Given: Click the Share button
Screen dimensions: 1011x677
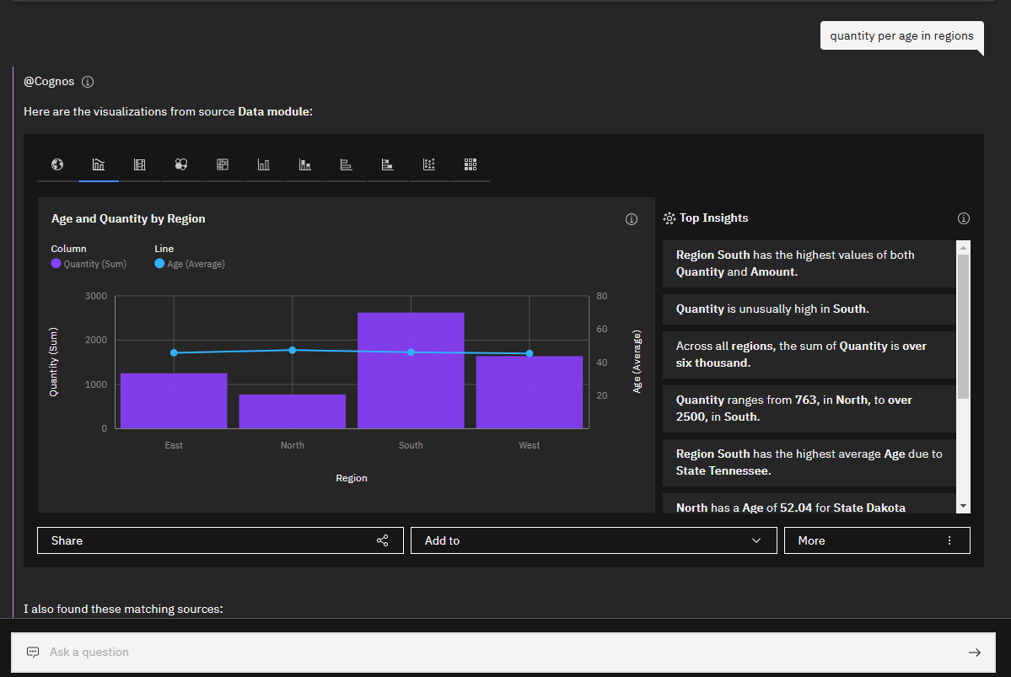Looking at the screenshot, I should click(x=220, y=540).
